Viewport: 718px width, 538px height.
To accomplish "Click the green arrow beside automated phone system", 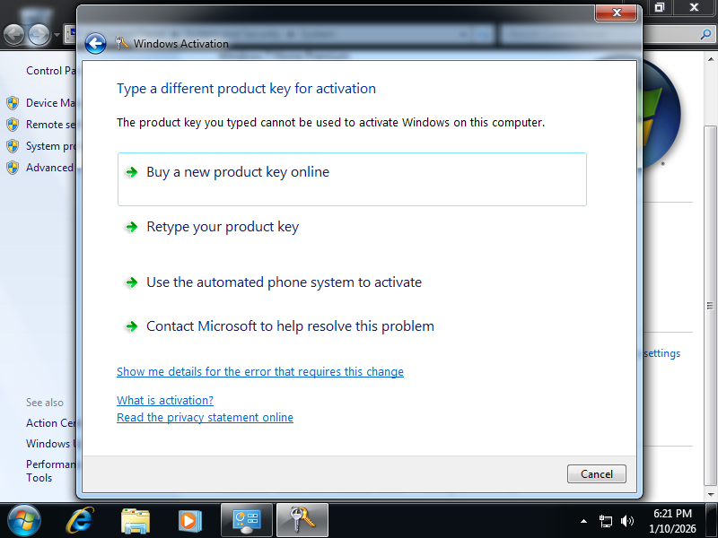I will 131,282.
